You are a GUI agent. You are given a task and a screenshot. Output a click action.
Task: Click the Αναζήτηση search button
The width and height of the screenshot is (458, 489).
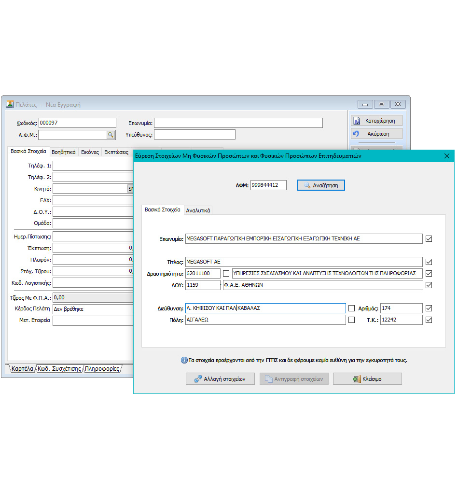[321, 185]
